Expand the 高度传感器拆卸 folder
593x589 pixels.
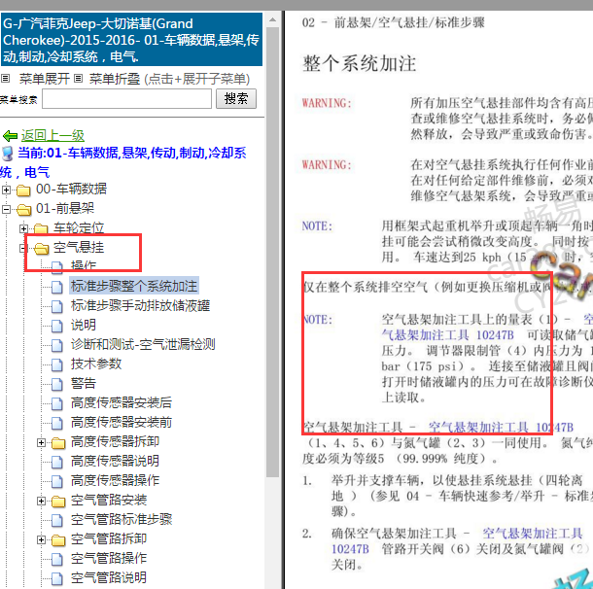coord(41,442)
